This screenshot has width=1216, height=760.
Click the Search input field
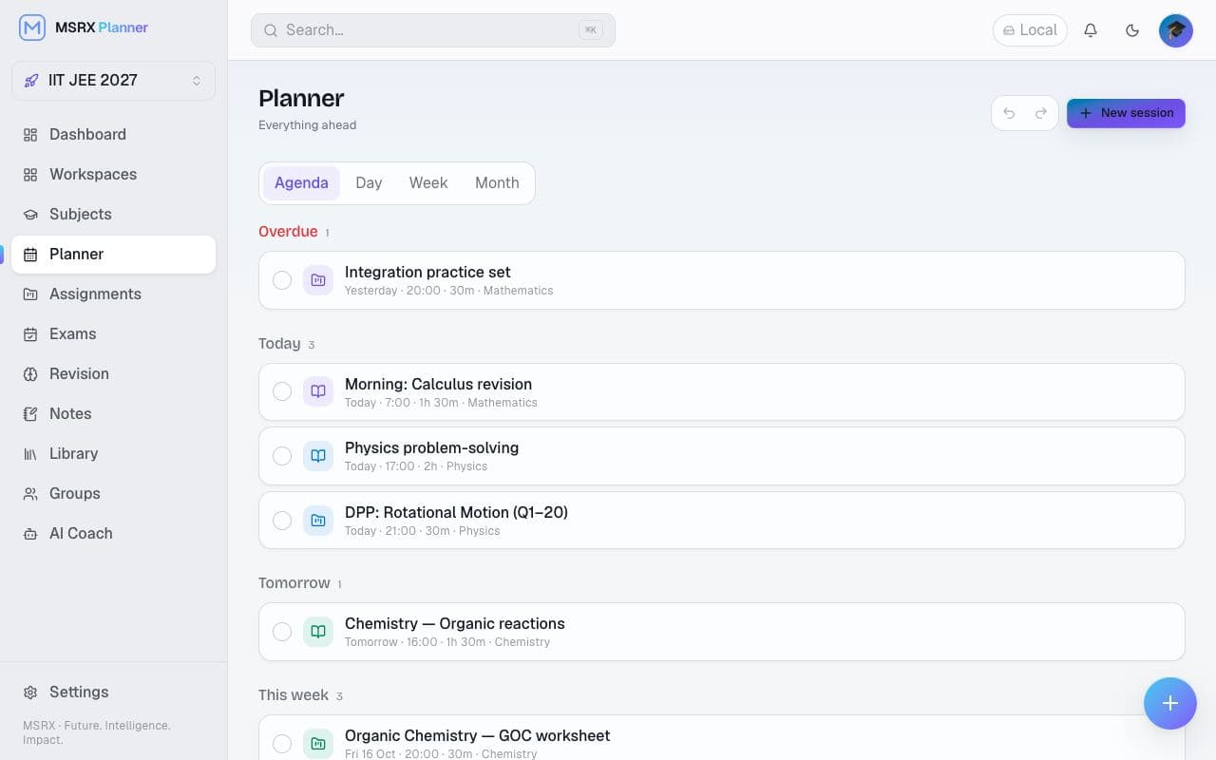(x=433, y=30)
